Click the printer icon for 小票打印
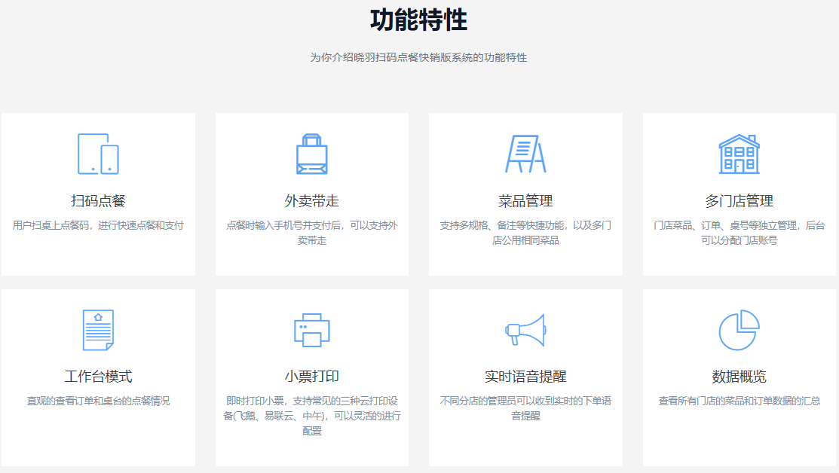 pyautogui.click(x=311, y=330)
